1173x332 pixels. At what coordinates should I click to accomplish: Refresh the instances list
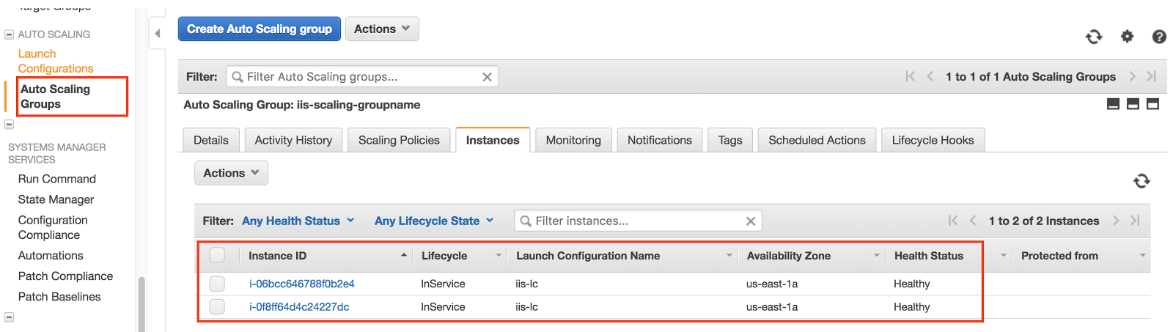(1141, 181)
